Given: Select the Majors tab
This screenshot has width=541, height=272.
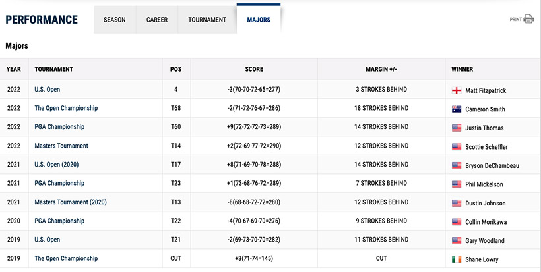Looking at the screenshot, I should 259,20.
